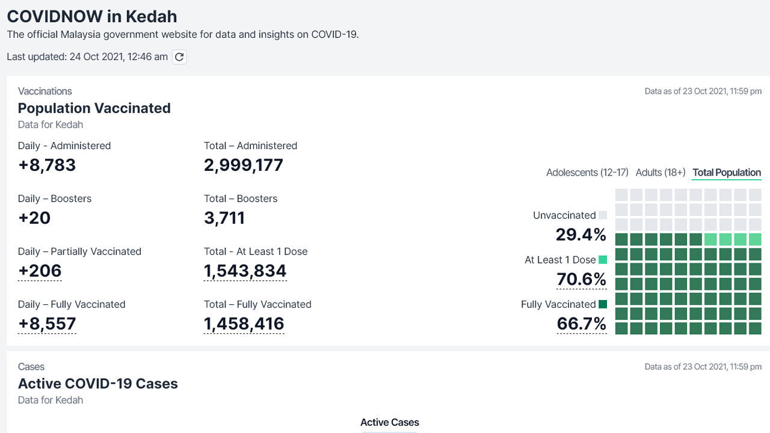Click the Total - At Least 1 Dose label
This screenshot has height=433, width=770.
(256, 251)
